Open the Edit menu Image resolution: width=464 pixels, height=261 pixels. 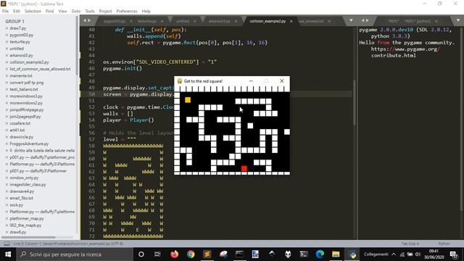17,11
